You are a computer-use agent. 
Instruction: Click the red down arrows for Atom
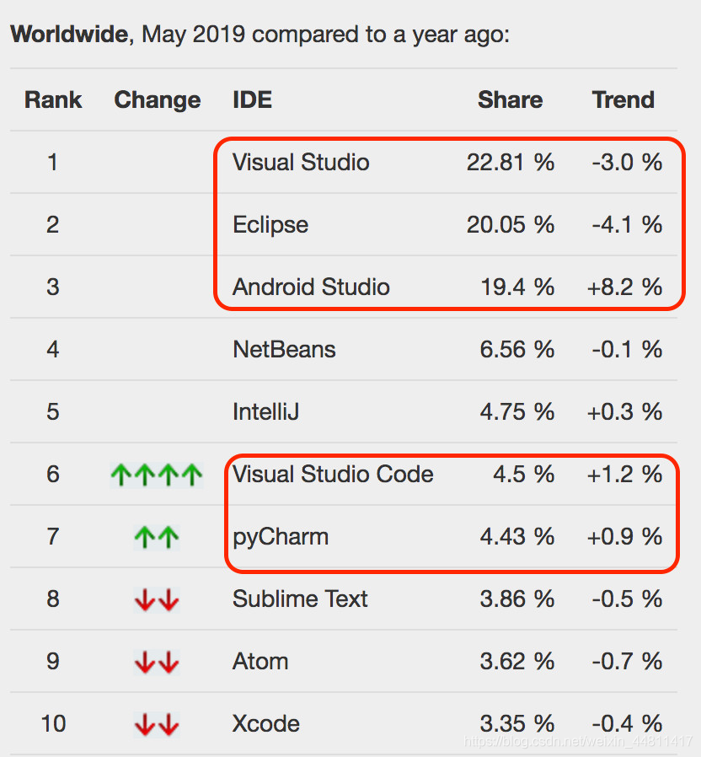point(157,662)
